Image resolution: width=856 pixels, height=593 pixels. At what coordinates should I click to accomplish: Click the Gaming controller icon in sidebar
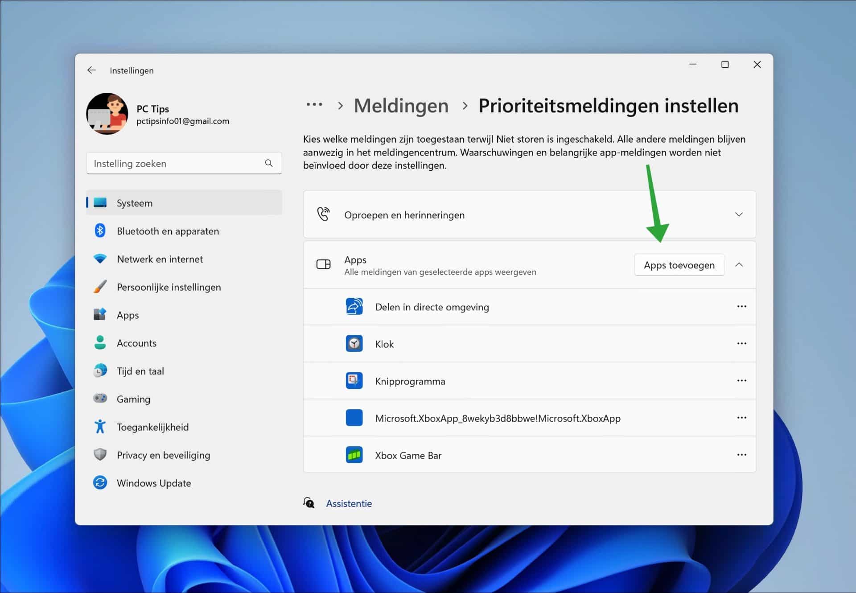(101, 399)
